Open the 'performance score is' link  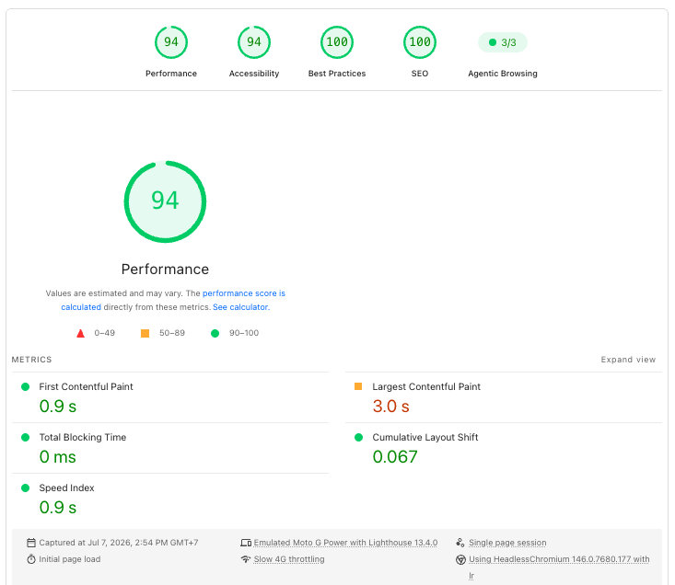(x=244, y=293)
